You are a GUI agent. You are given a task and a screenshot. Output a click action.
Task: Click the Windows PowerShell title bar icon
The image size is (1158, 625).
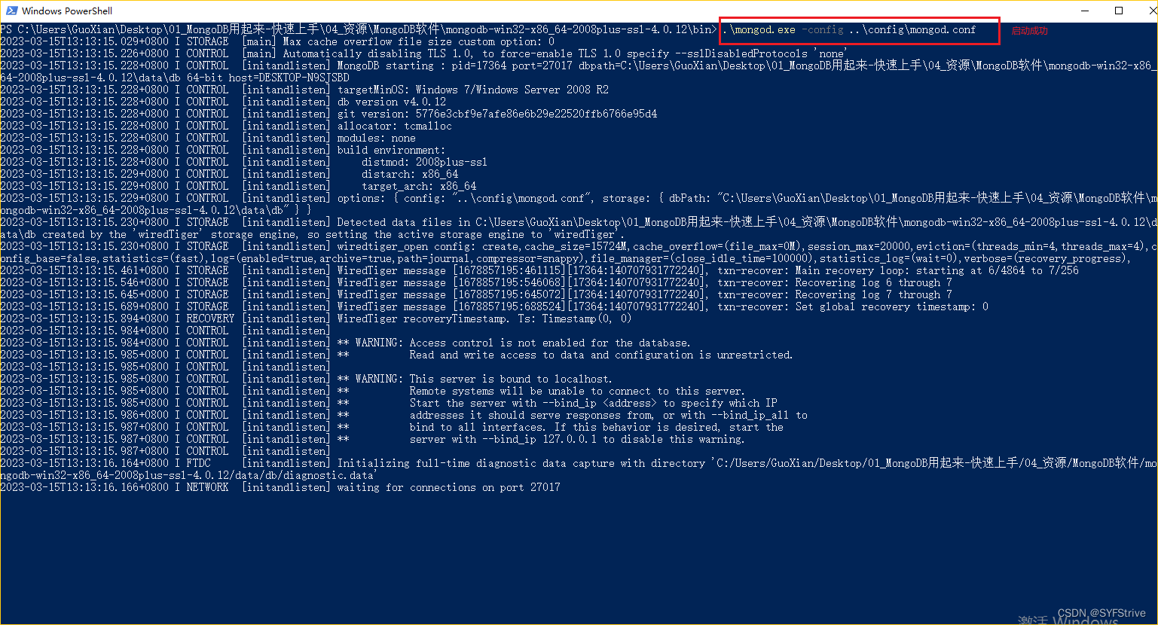(11, 11)
